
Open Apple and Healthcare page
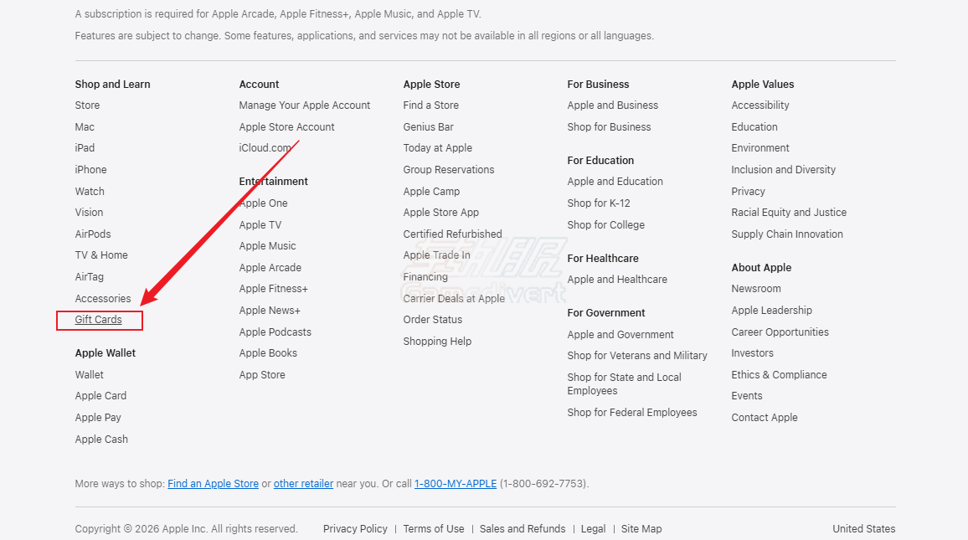pyautogui.click(x=617, y=279)
